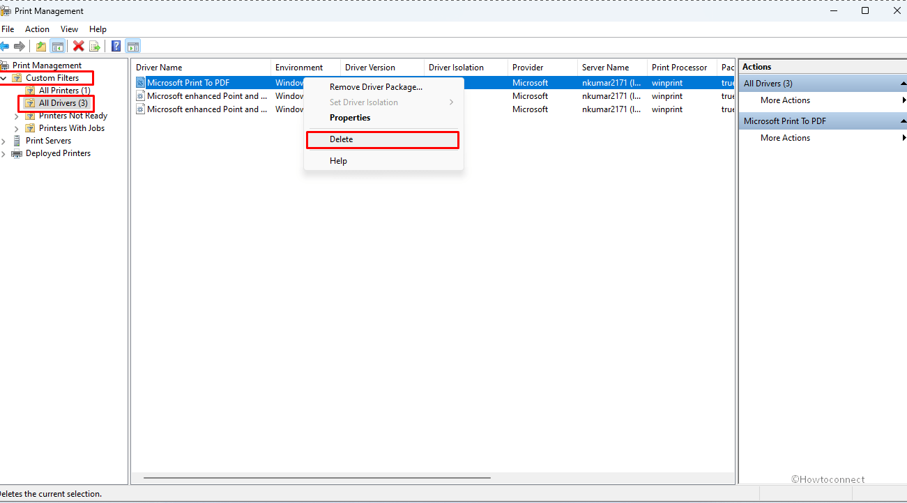The image size is (907, 503).
Task: Open the Action menu
Action: coord(37,29)
